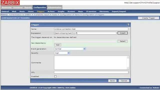Click the Print link
This screenshot has width=160, height=90.
tap(143, 3)
